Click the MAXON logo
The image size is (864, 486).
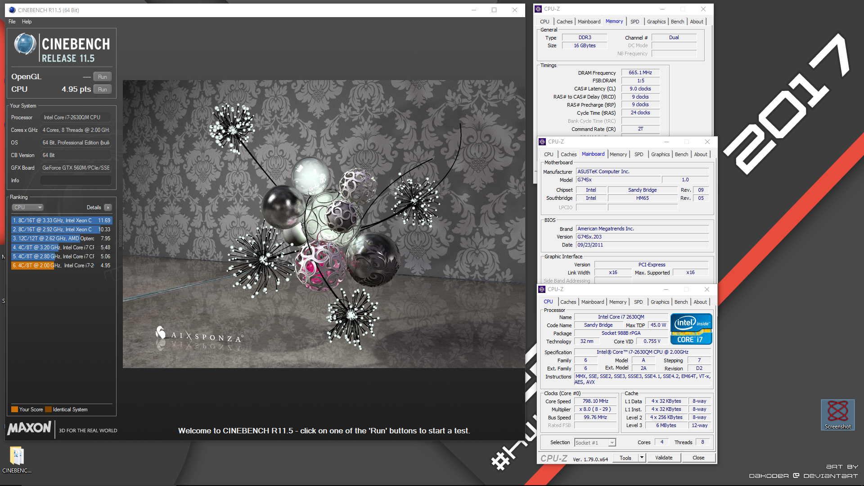click(x=30, y=428)
